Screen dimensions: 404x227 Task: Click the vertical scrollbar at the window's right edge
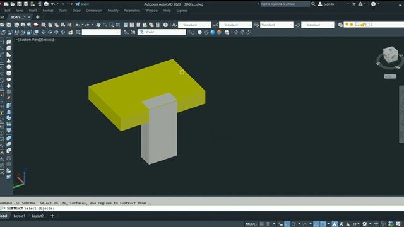pyautogui.click(x=401, y=114)
